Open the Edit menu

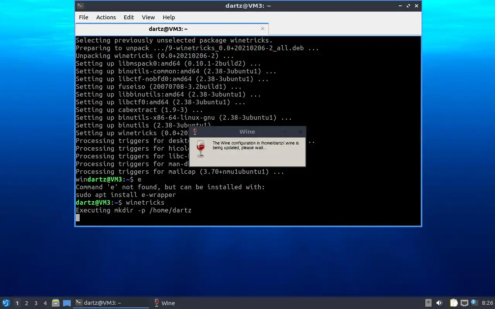(x=129, y=17)
